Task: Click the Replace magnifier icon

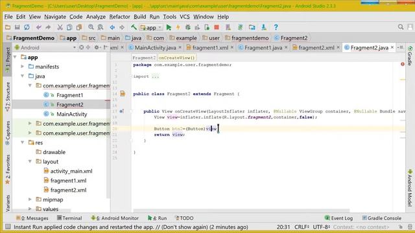Action: pyautogui.click(x=101, y=27)
